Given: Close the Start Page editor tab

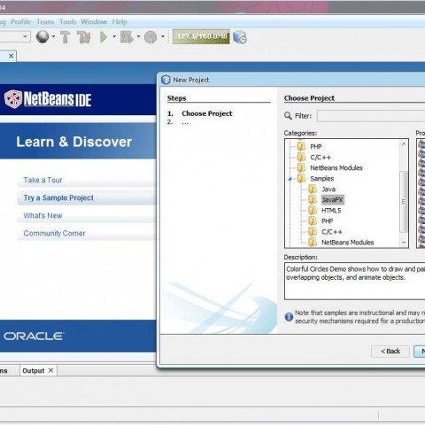Looking at the screenshot, I should pos(12,56).
